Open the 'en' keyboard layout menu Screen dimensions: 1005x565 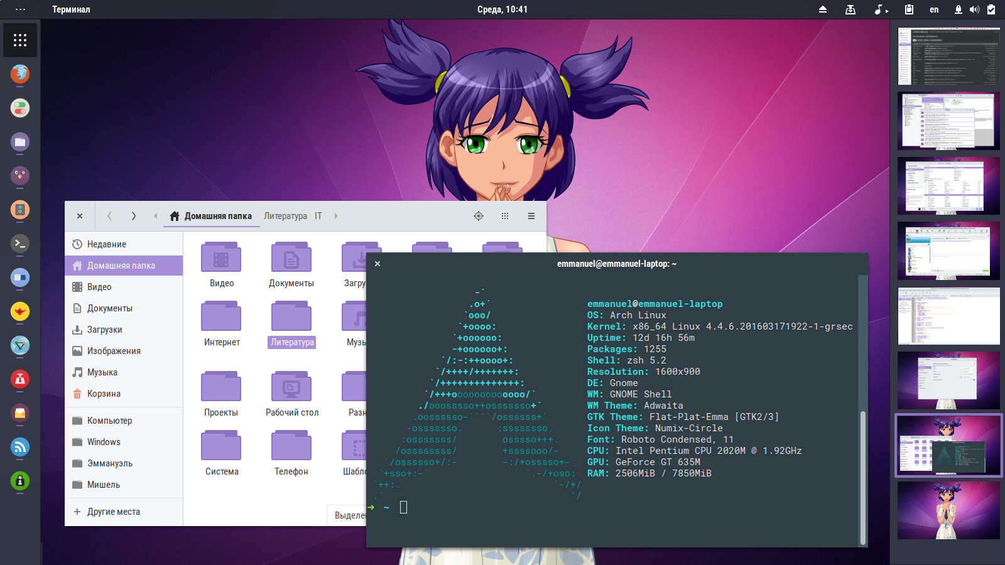[x=934, y=9]
